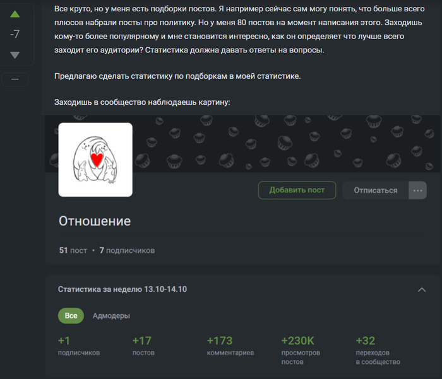Click the Статистика за неделю header

[x=122, y=289]
